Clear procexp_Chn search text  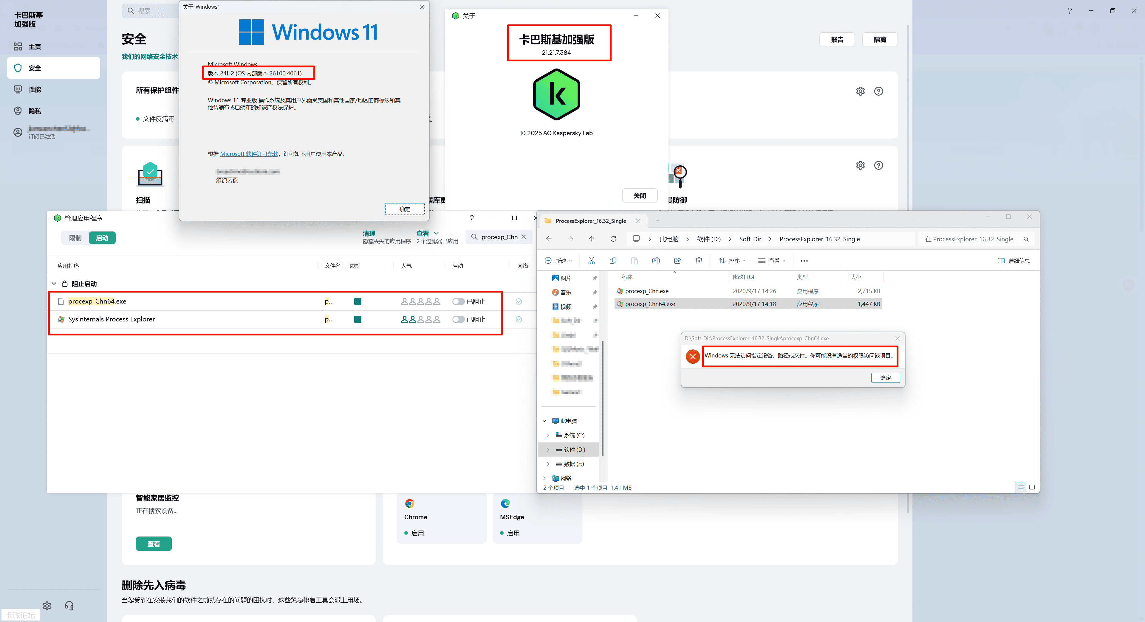coord(524,237)
